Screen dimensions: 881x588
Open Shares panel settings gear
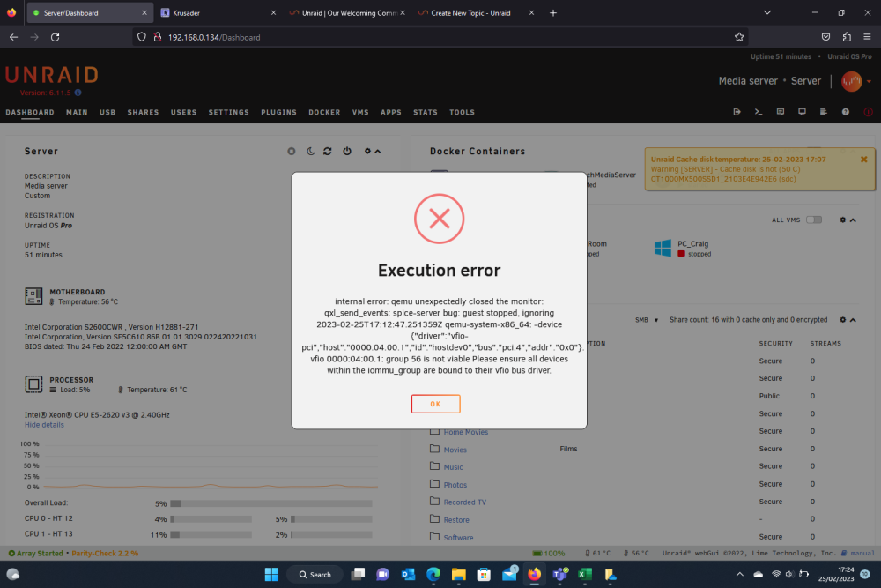click(x=843, y=320)
